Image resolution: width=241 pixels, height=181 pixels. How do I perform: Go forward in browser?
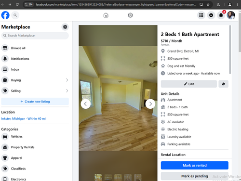(x=10, y=4)
